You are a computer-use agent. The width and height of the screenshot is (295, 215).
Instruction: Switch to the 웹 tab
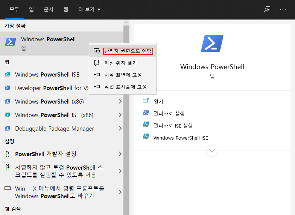65,9
